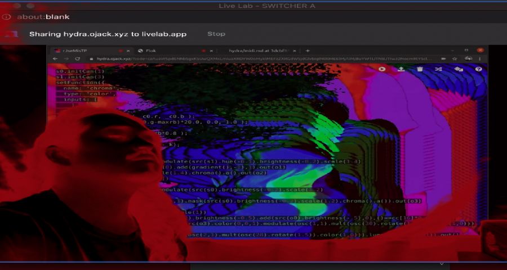Screen dimensions: 507x270
Task: Close the hydra/midi.md tab
Action: coord(295,51)
